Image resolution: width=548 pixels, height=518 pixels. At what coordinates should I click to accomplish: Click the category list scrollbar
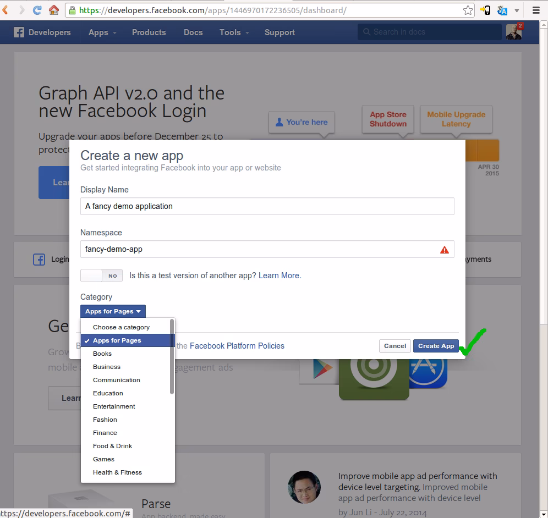pyautogui.click(x=172, y=357)
